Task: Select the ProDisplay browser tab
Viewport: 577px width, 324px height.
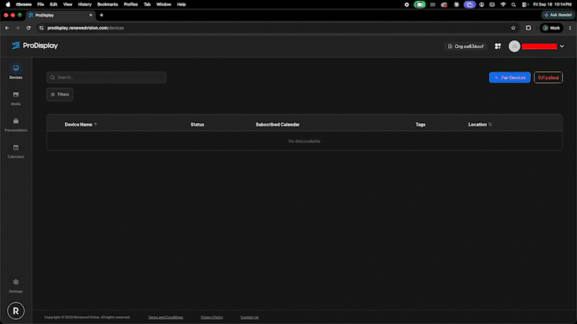Action: 61,15
